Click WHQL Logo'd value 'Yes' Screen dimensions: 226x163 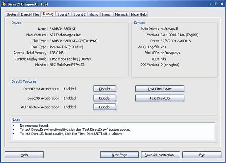click(163, 47)
